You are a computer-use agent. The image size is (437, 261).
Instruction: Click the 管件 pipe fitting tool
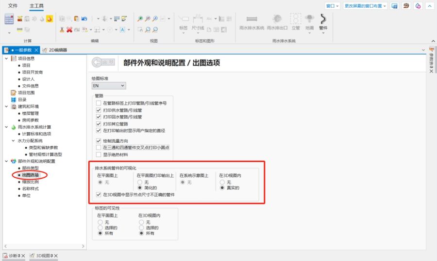point(323,22)
